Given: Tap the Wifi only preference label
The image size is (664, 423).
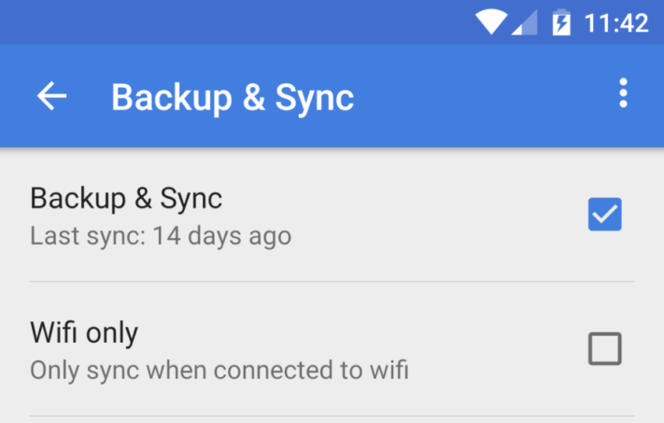Looking at the screenshot, I should click(84, 332).
